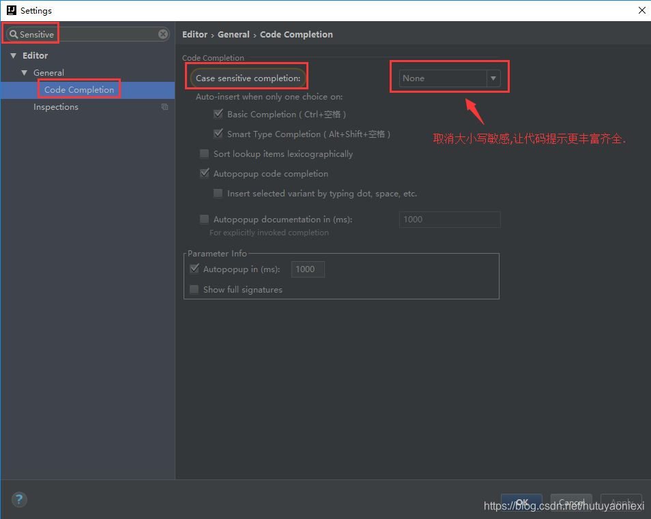Select the General tree item

48,72
